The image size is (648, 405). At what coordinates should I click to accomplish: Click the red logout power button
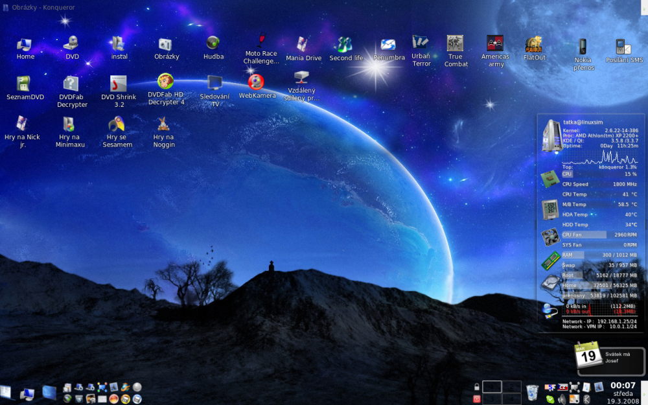click(476, 399)
